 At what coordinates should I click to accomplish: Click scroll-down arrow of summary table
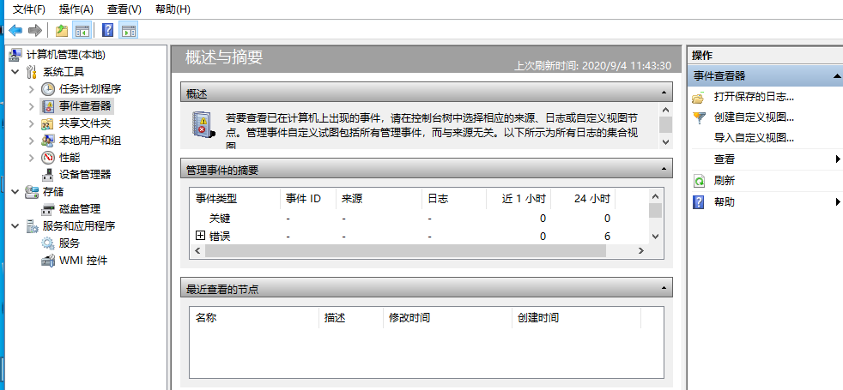point(655,236)
